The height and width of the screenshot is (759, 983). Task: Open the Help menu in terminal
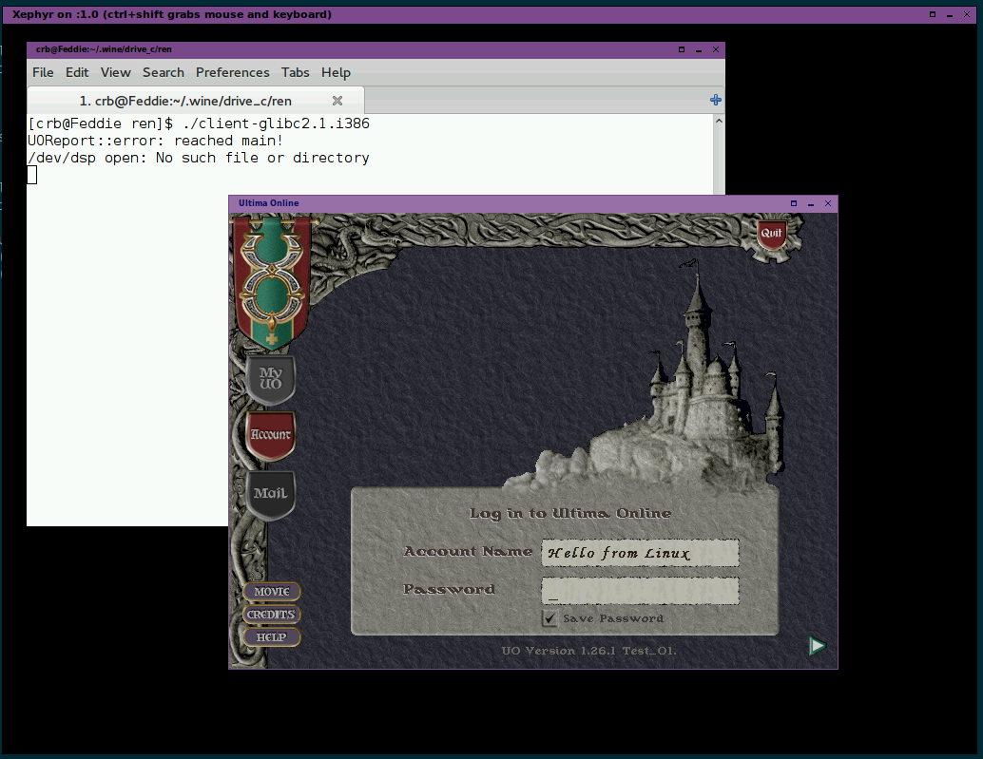click(x=336, y=72)
